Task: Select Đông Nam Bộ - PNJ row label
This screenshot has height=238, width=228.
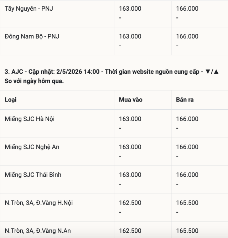Action: (32, 37)
